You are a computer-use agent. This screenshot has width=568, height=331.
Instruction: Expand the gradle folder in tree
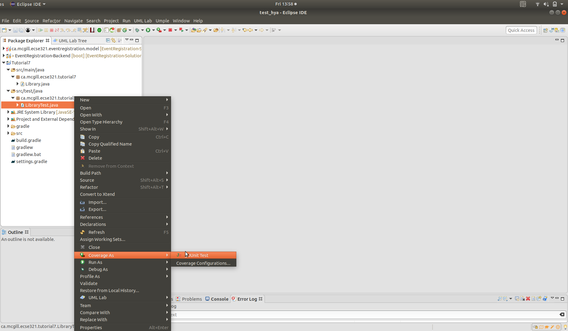(8, 126)
